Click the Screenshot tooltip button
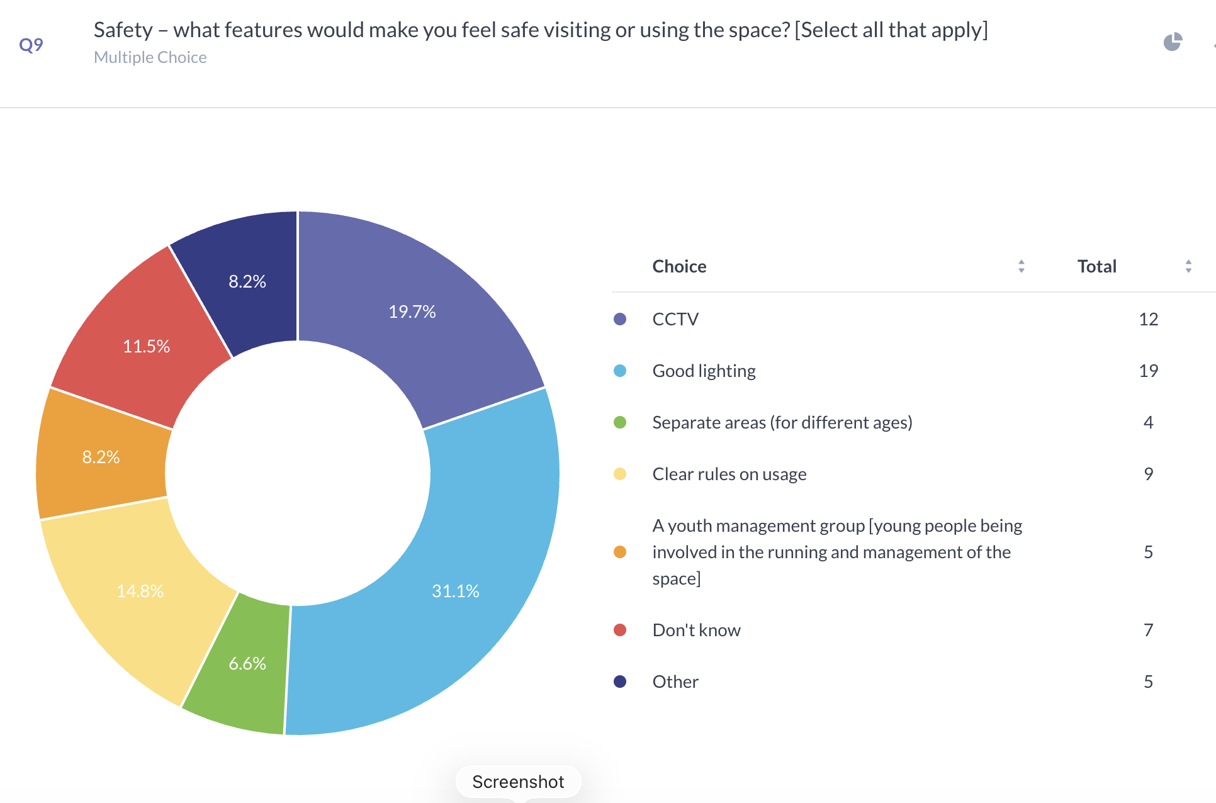 coord(518,782)
